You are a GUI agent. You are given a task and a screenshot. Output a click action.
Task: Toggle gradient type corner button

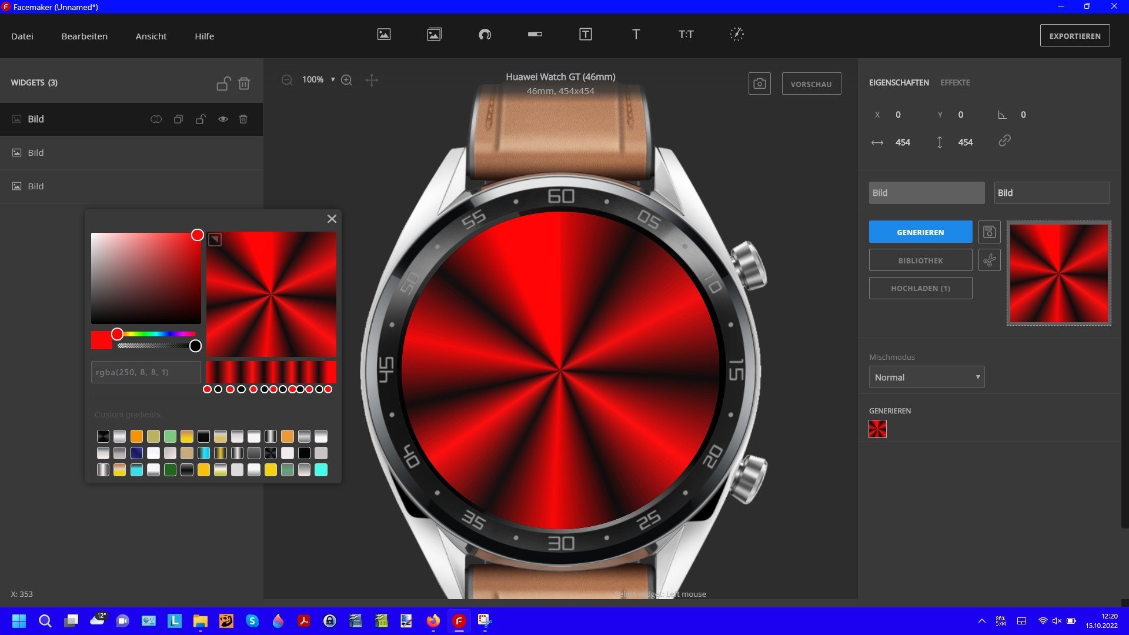[x=215, y=240]
